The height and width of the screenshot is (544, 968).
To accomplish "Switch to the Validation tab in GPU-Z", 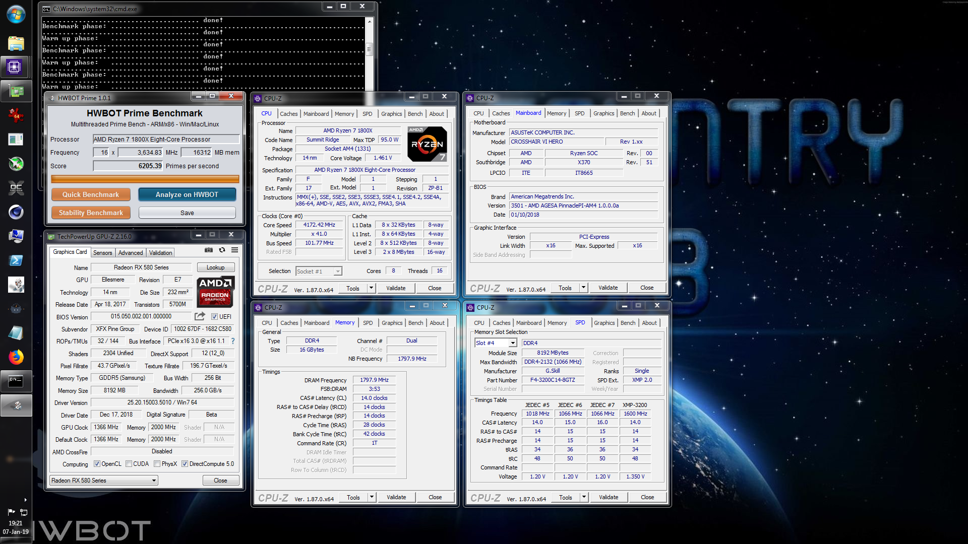I will click(x=160, y=253).
